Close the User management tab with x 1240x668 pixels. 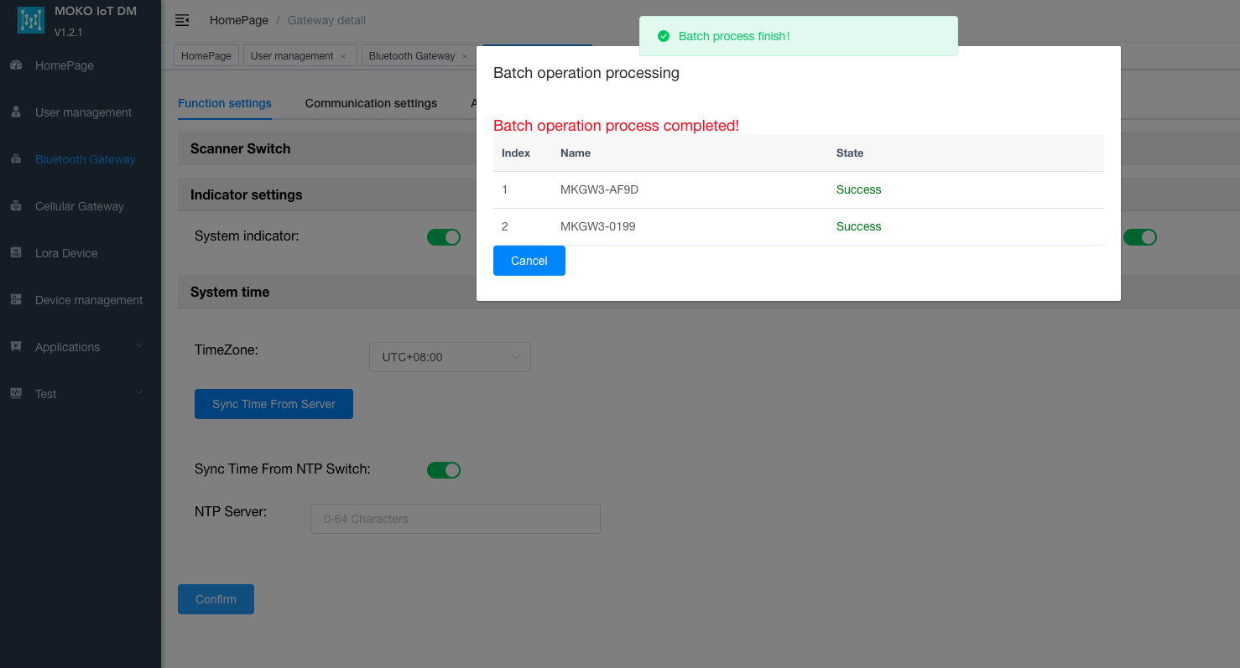[x=343, y=56]
